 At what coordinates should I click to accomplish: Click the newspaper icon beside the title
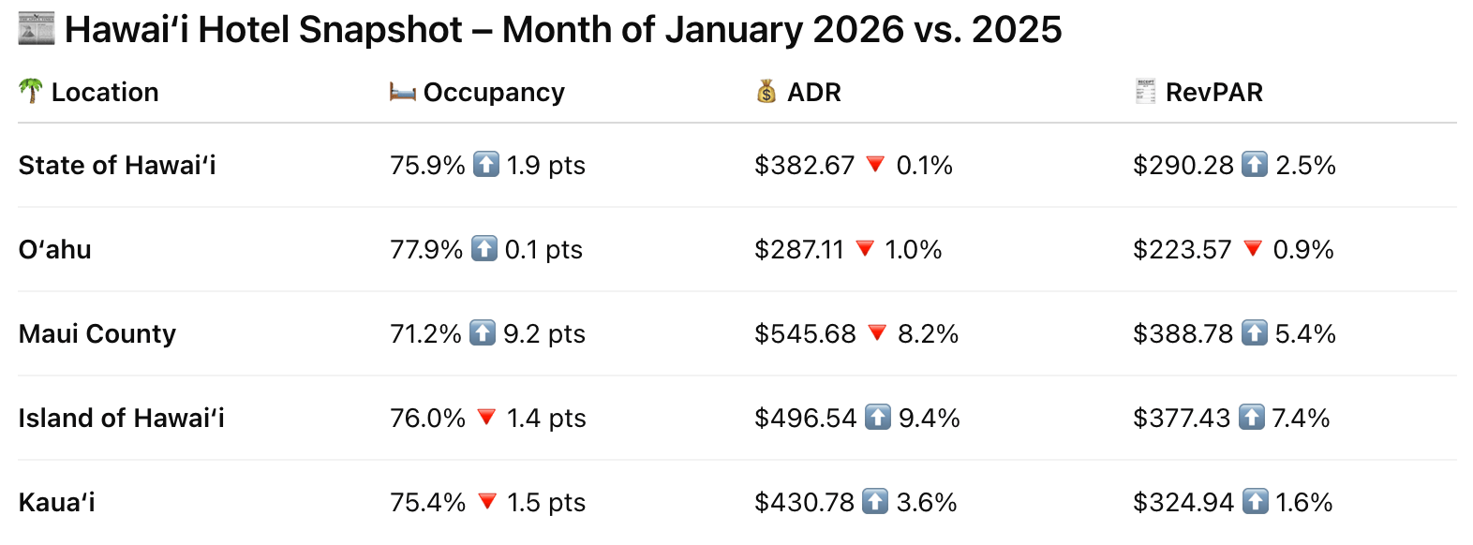tap(37, 29)
